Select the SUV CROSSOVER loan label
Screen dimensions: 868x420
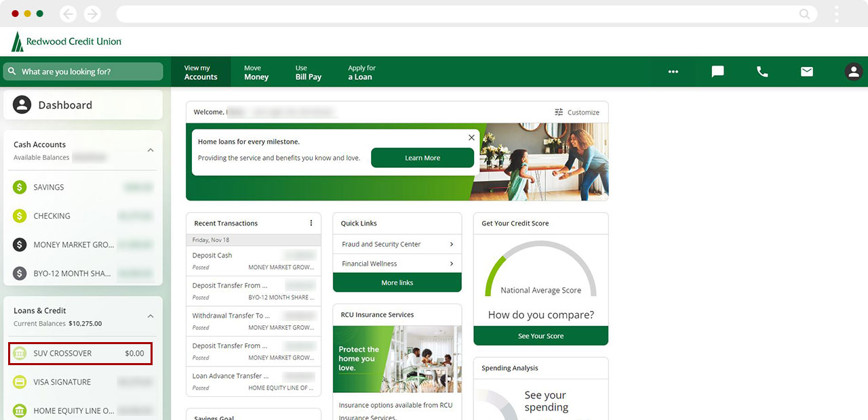(62, 354)
